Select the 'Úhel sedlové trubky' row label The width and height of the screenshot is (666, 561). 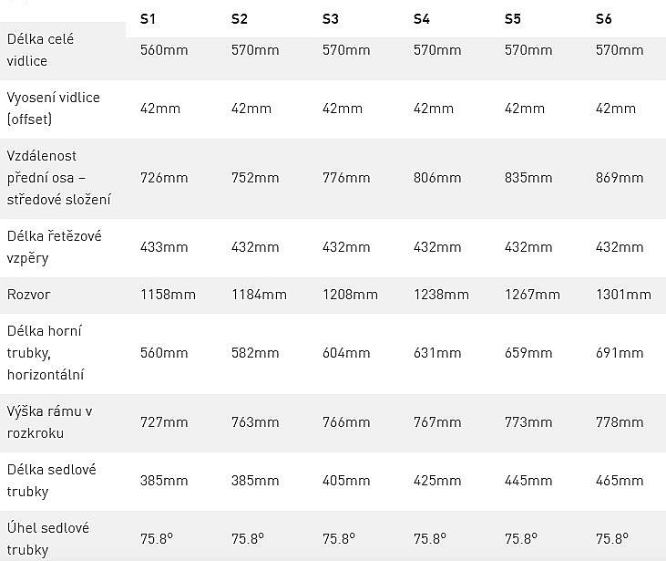coord(47,539)
